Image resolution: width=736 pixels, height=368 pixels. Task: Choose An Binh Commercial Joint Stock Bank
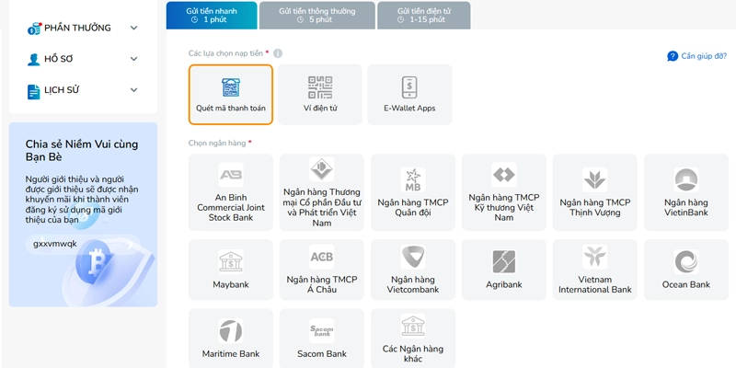click(231, 192)
